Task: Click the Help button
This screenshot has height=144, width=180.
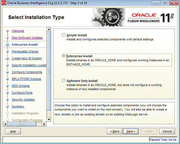Action: coord(13,131)
